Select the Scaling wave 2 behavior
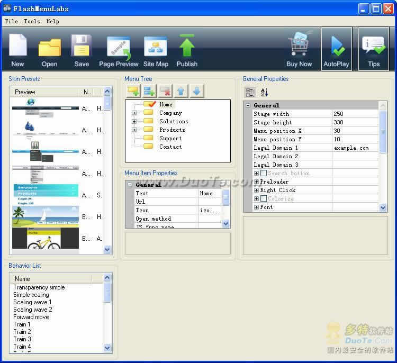 click(x=33, y=310)
